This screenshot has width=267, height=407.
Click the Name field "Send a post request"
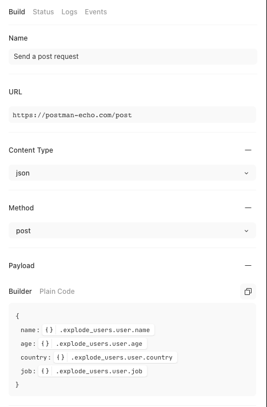133,57
